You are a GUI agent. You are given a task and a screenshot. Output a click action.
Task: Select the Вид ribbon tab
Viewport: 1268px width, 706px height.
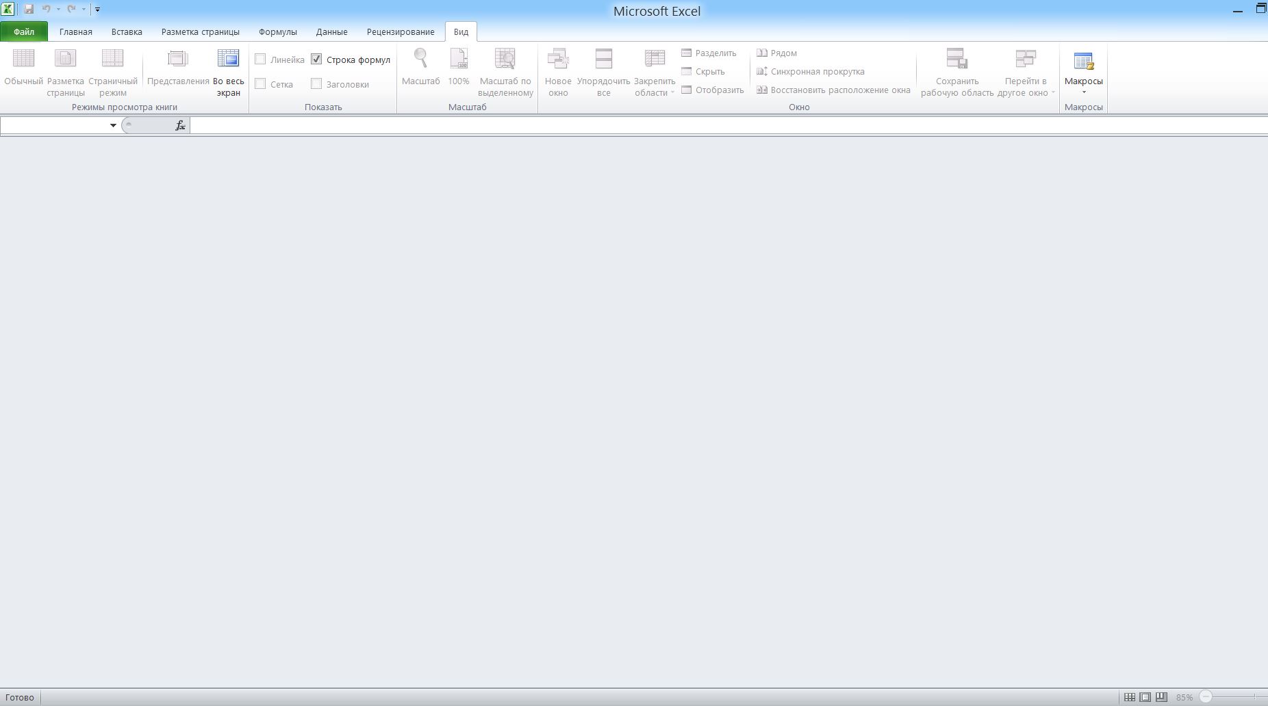tap(461, 31)
